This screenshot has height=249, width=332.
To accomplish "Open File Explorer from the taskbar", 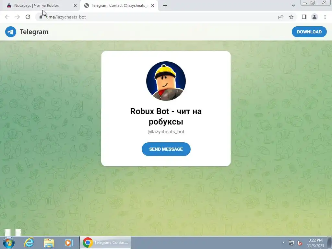I will click(x=49, y=243).
